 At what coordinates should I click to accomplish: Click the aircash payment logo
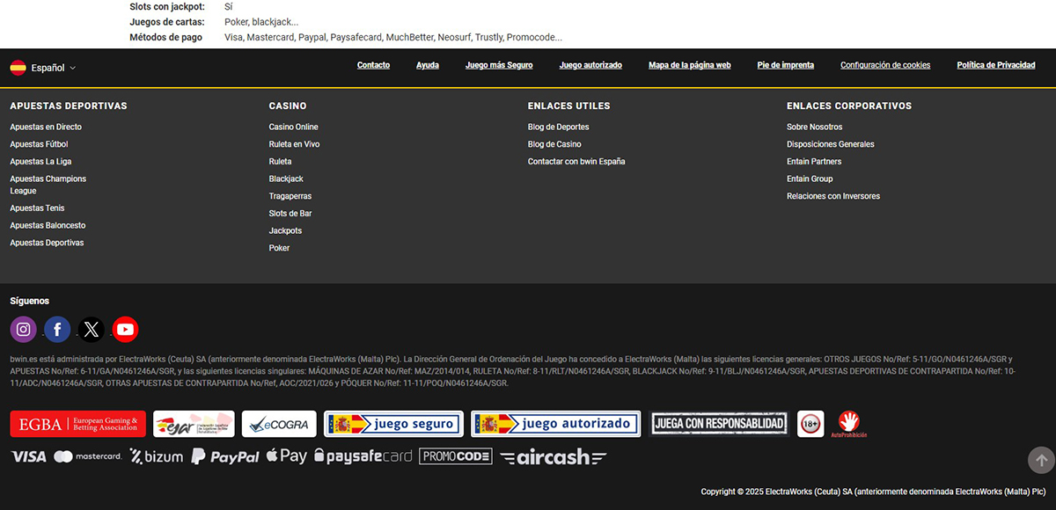tap(553, 457)
